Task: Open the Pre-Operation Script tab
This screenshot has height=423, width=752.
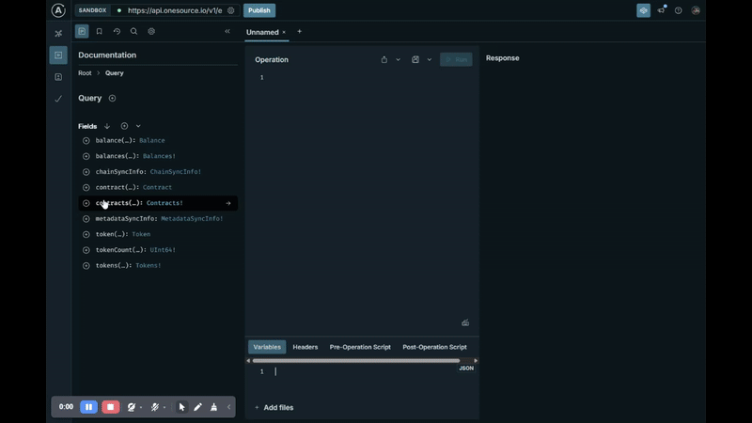Action: [360, 347]
